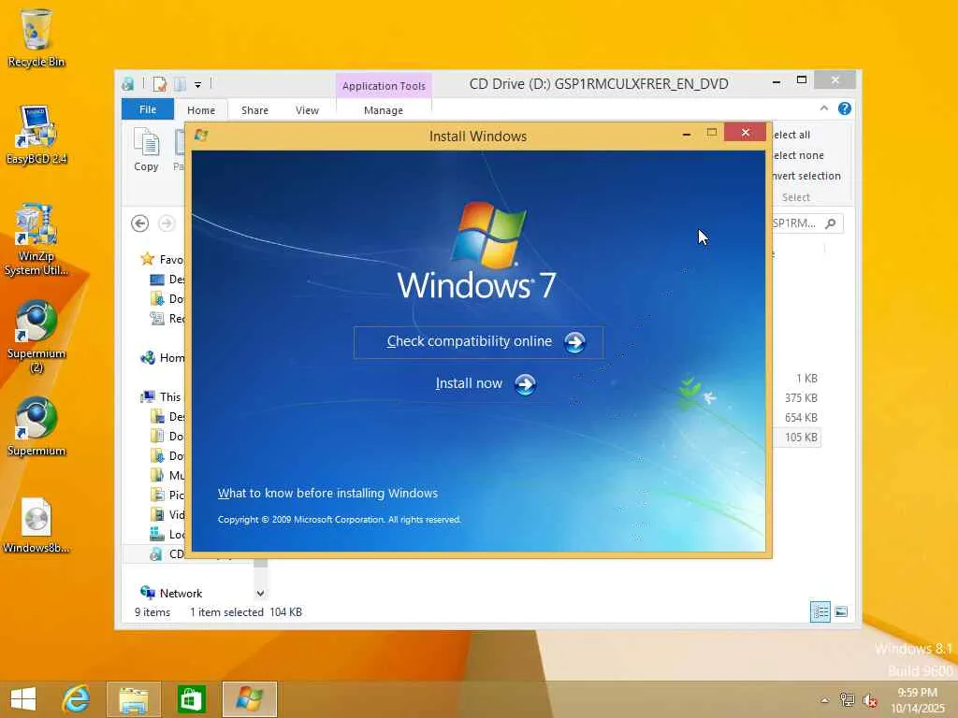Open the network tray icon
Screen dimensions: 958x718
[847, 700]
